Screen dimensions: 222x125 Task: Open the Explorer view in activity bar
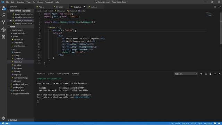3,8
